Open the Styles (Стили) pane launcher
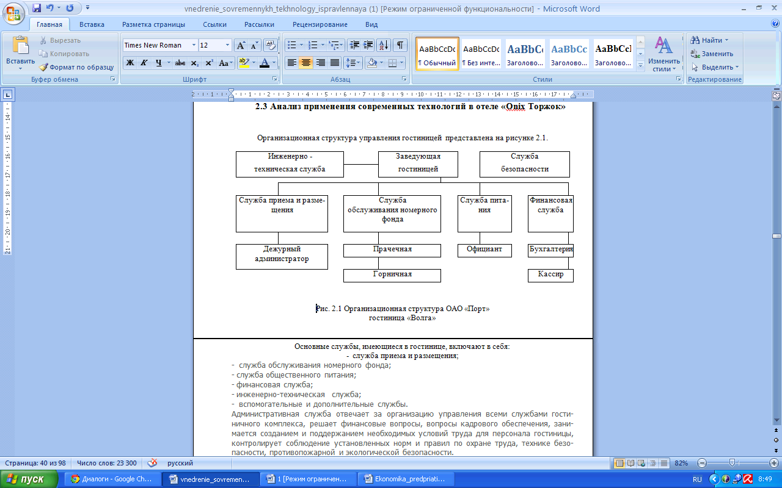782x488 pixels. [679, 79]
